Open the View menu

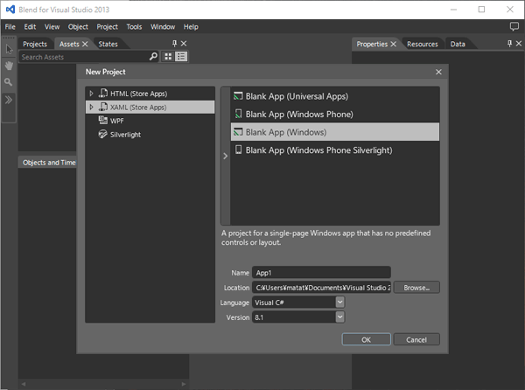[x=52, y=27]
